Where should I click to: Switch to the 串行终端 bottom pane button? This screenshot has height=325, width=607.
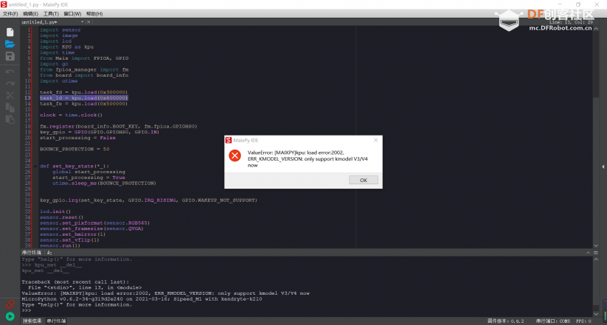56,321
